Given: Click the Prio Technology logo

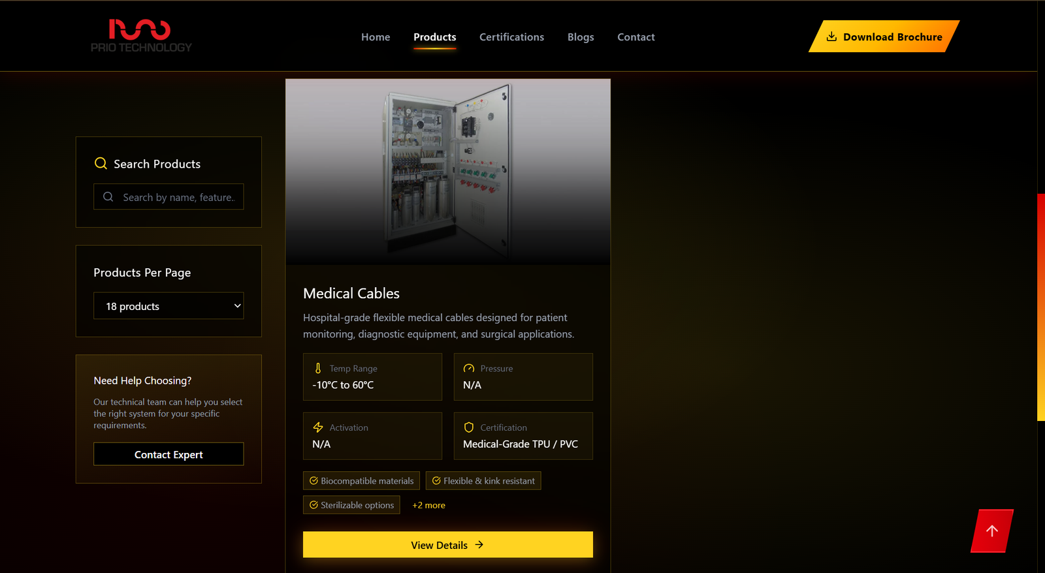Looking at the screenshot, I should click(x=141, y=36).
